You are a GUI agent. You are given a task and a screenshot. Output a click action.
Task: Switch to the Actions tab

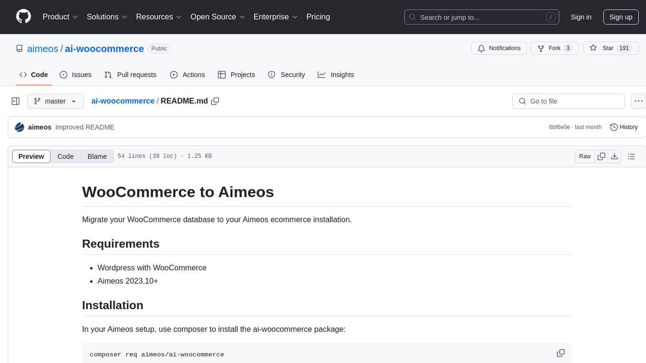coord(187,75)
